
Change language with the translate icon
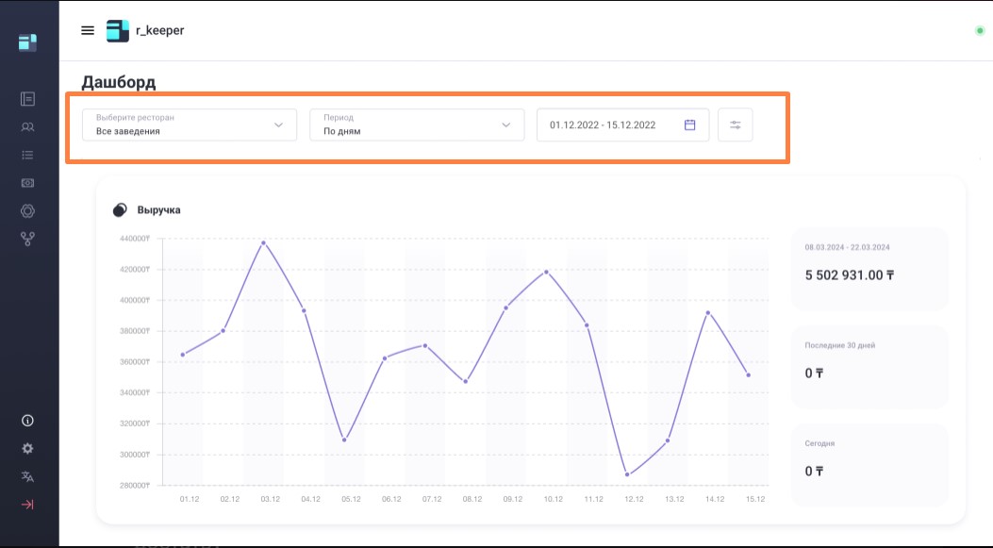coord(28,476)
